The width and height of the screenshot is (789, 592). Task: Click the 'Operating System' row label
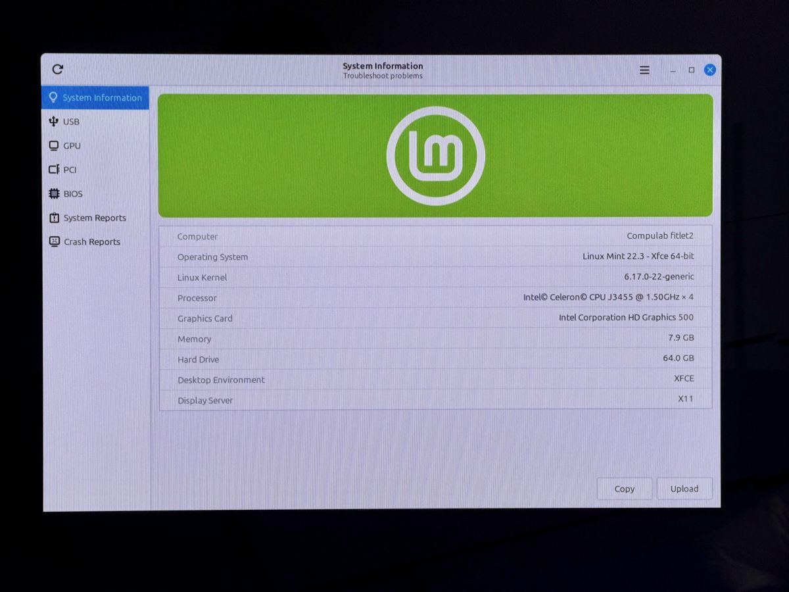point(212,257)
